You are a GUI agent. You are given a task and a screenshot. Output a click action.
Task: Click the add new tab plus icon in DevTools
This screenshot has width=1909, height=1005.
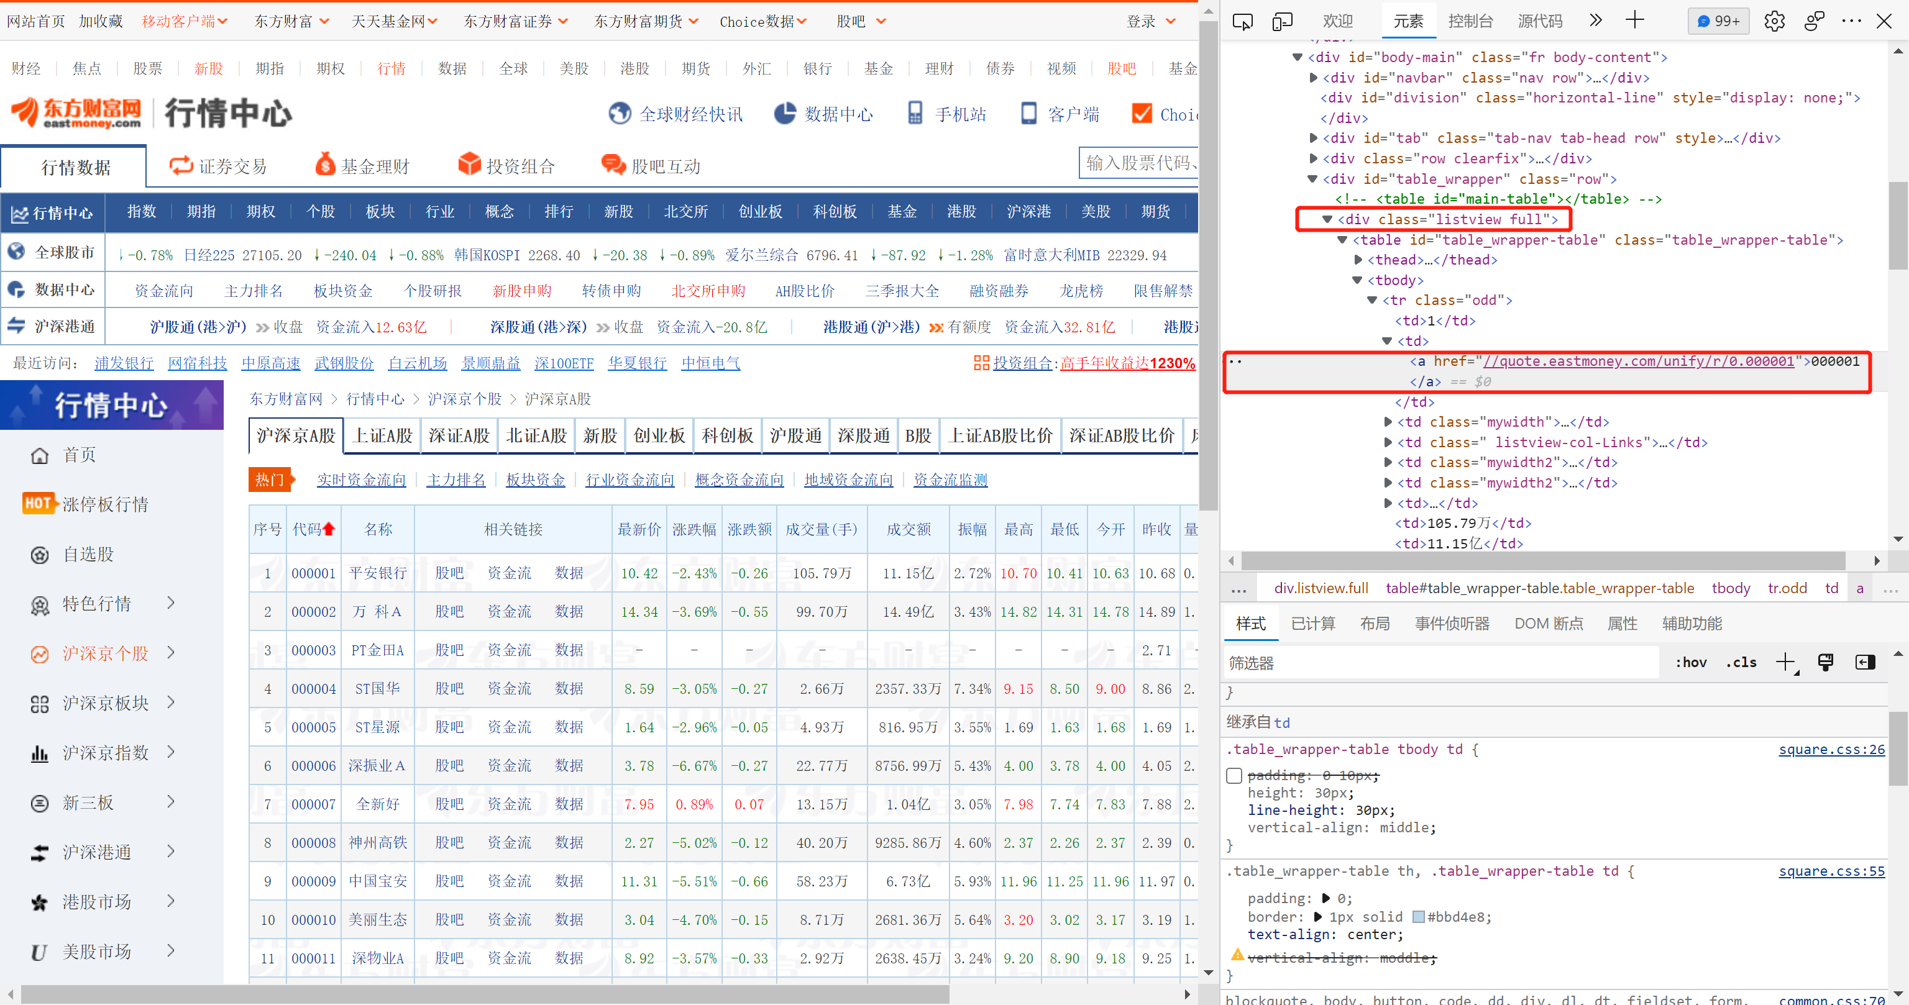click(x=1635, y=20)
